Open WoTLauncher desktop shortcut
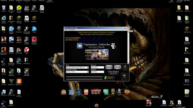 (19, 29)
